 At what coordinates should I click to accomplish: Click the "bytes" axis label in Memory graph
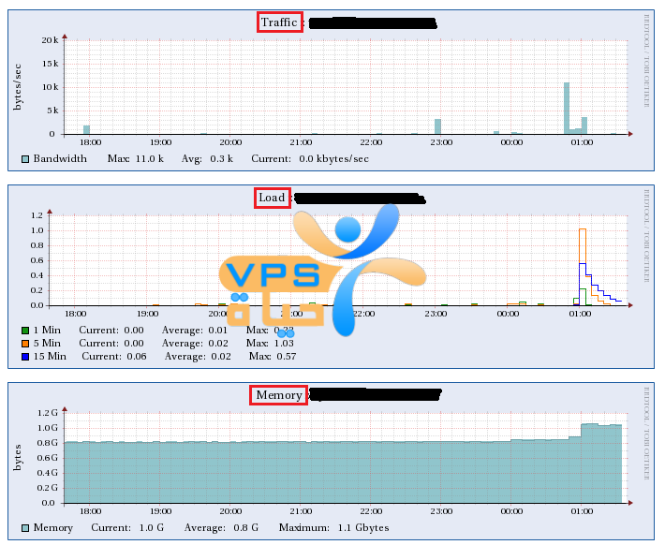18,458
